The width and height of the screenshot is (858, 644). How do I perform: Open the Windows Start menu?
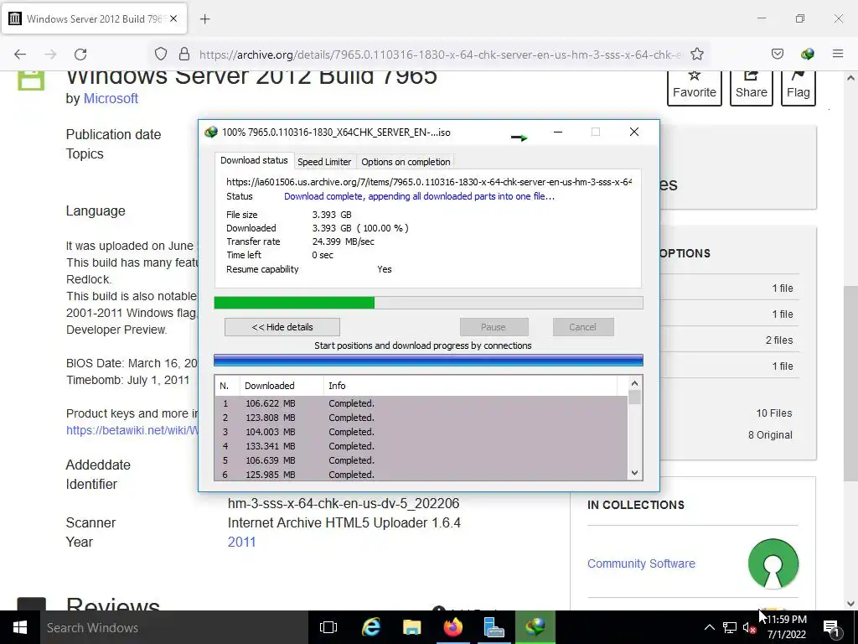pyautogui.click(x=20, y=627)
